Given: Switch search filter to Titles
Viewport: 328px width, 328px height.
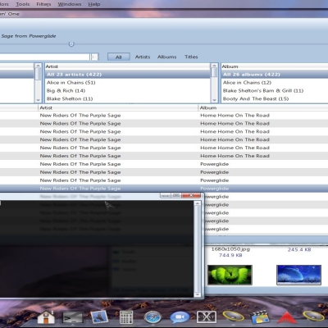Looking at the screenshot, I should point(191,57).
